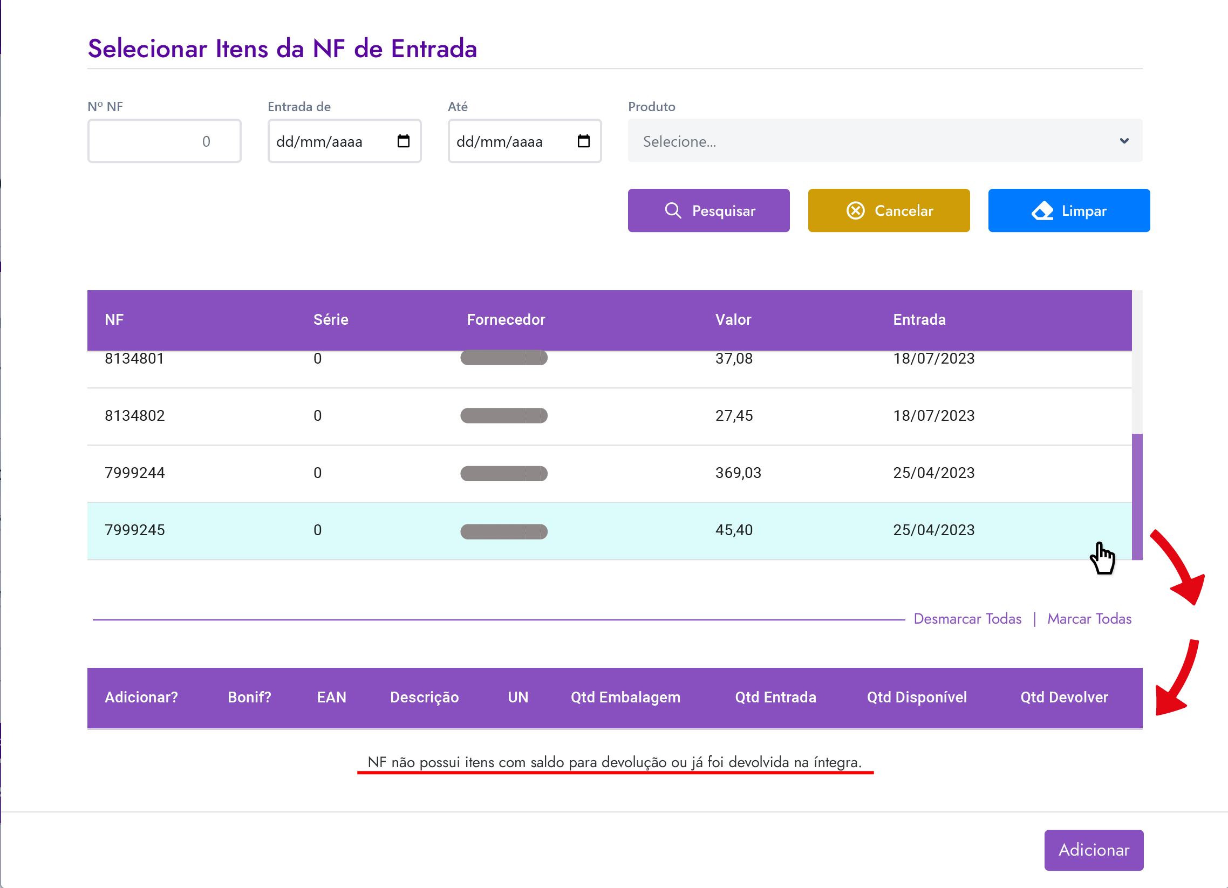This screenshot has height=888, width=1228.
Task: Click the Desmarcar Todas link
Action: point(967,619)
